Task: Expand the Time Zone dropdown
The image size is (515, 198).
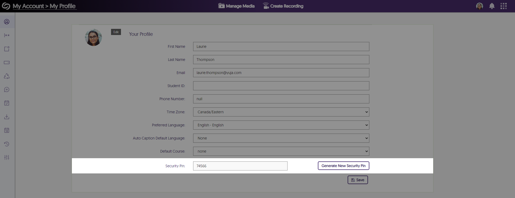Action: (281, 112)
